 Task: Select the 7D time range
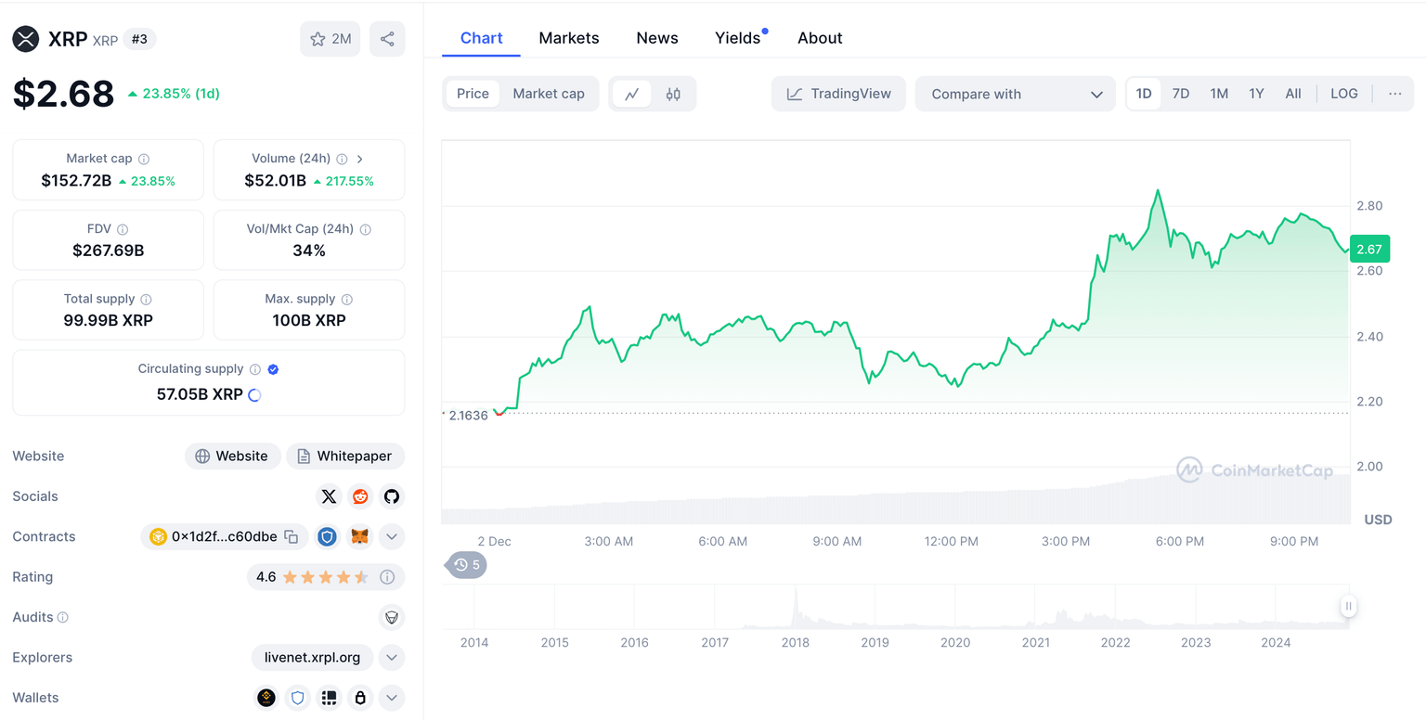(1181, 94)
